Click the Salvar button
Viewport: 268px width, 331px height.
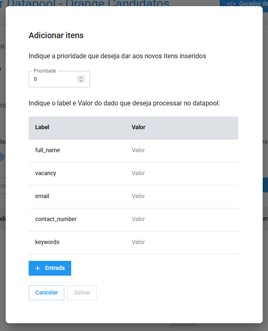tap(82, 293)
